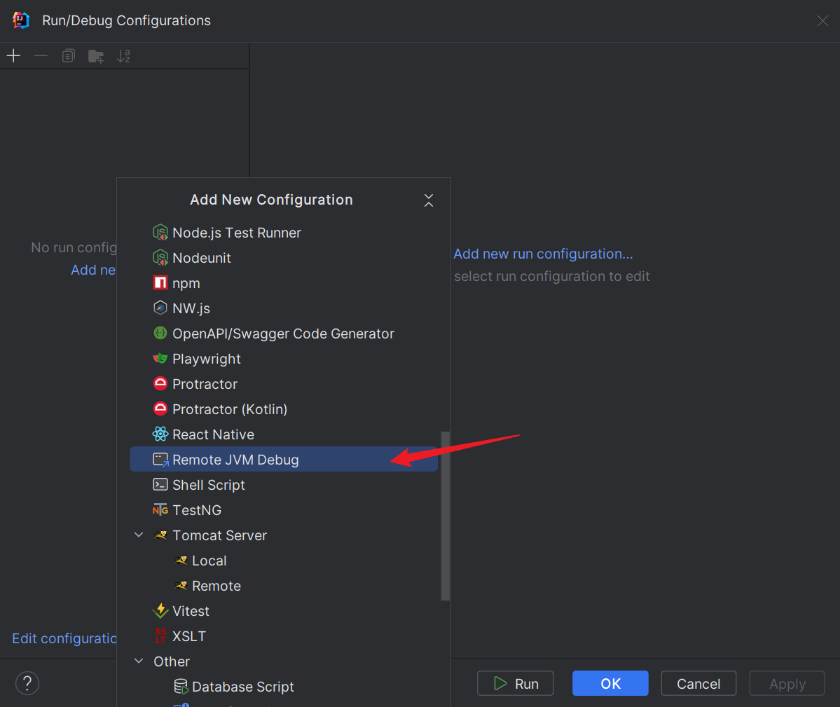Choose Shell Script configuration
Viewport: 840px width, 707px height.
(284, 484)
